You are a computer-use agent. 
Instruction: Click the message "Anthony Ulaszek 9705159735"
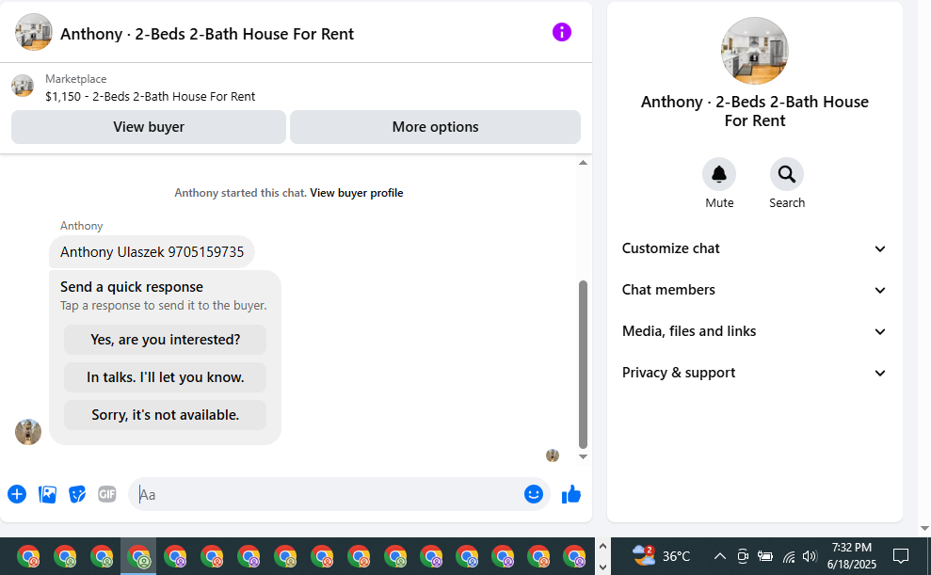click(152, 252)
